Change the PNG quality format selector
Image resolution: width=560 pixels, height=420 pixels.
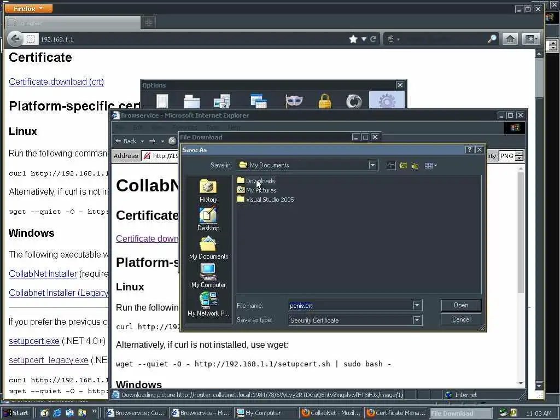click(x=511, y=156)
